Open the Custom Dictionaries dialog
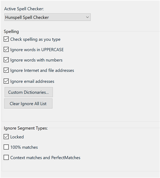 pos(29,92)
